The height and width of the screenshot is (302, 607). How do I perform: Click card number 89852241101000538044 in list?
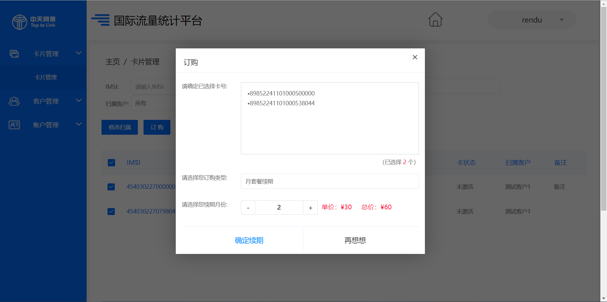[281, 103]
